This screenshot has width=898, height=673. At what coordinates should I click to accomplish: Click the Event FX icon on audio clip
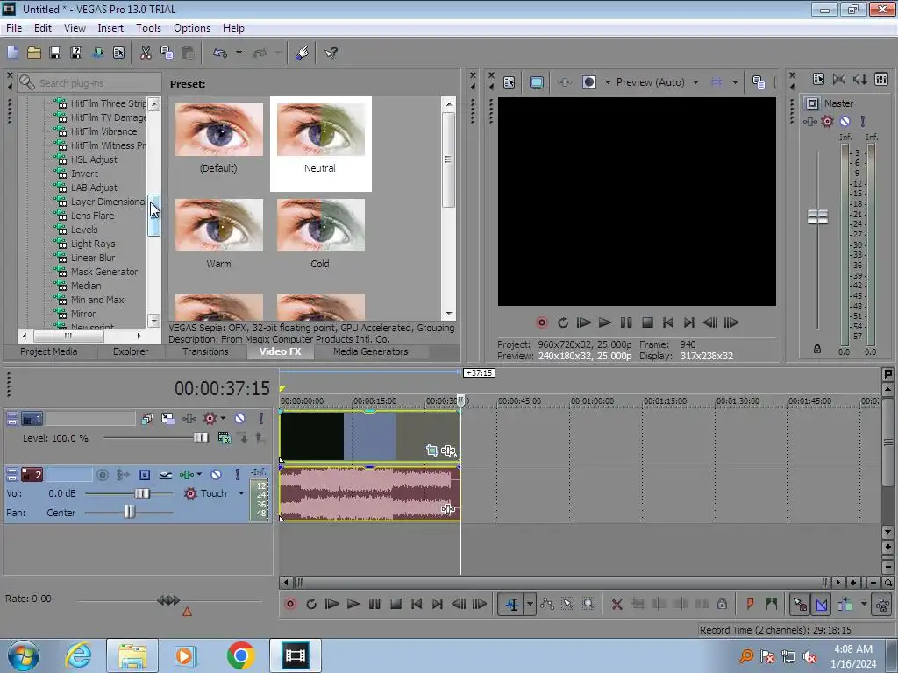[x=448, y=509]
